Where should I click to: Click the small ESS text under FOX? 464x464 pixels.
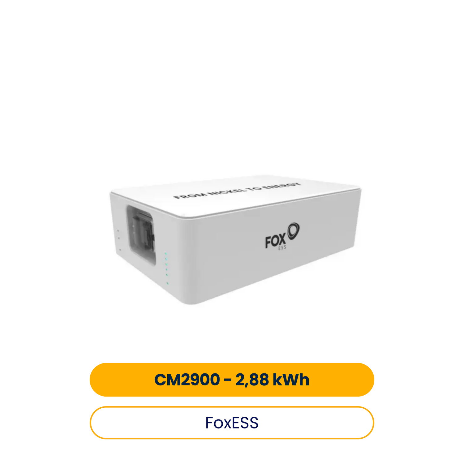tap(282, 248)
